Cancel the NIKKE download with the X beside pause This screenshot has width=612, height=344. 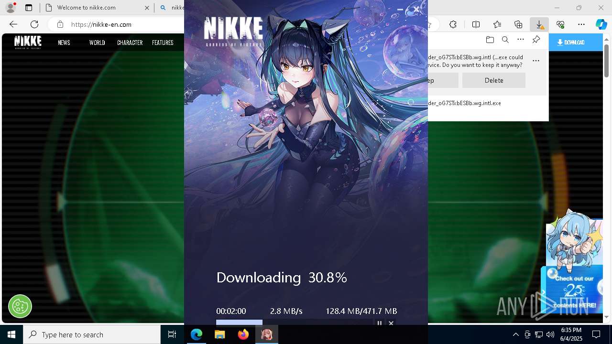tap(391, 323)
